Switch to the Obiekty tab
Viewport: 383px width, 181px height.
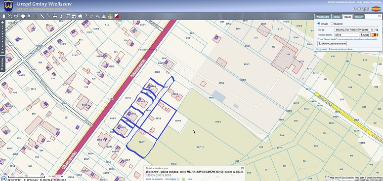(359, 17)
